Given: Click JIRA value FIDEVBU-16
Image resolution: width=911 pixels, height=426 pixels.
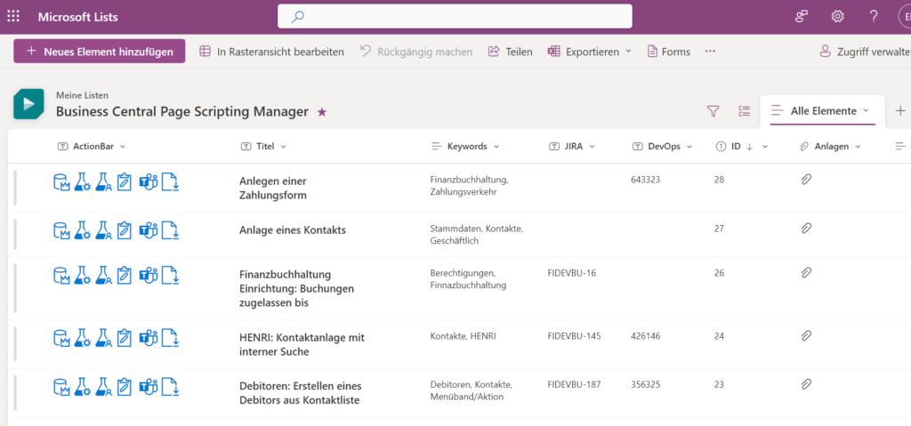Looking at the screenshot, I should click(x=572, y=272).
